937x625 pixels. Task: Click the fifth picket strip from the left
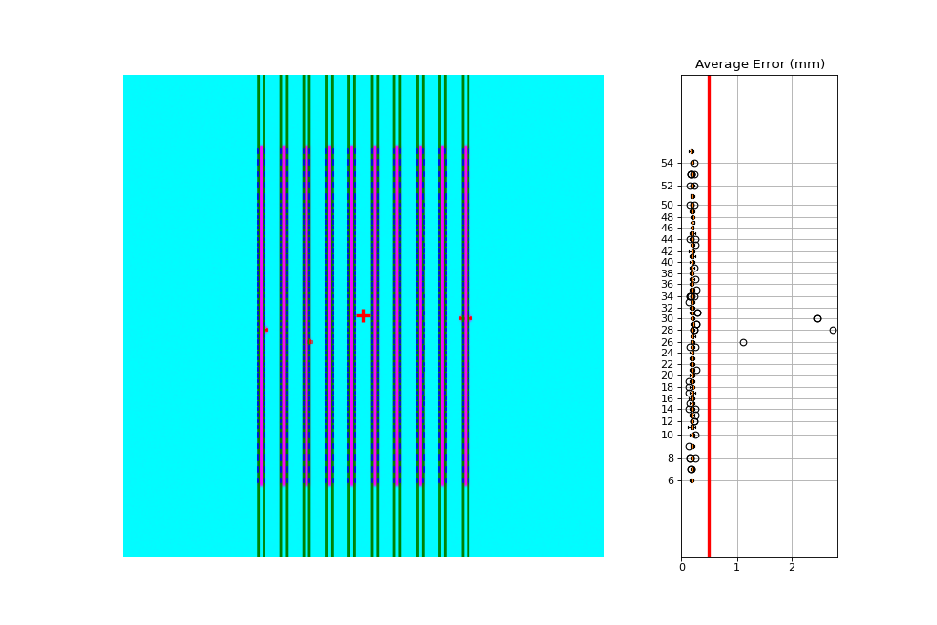click(352, 315)
